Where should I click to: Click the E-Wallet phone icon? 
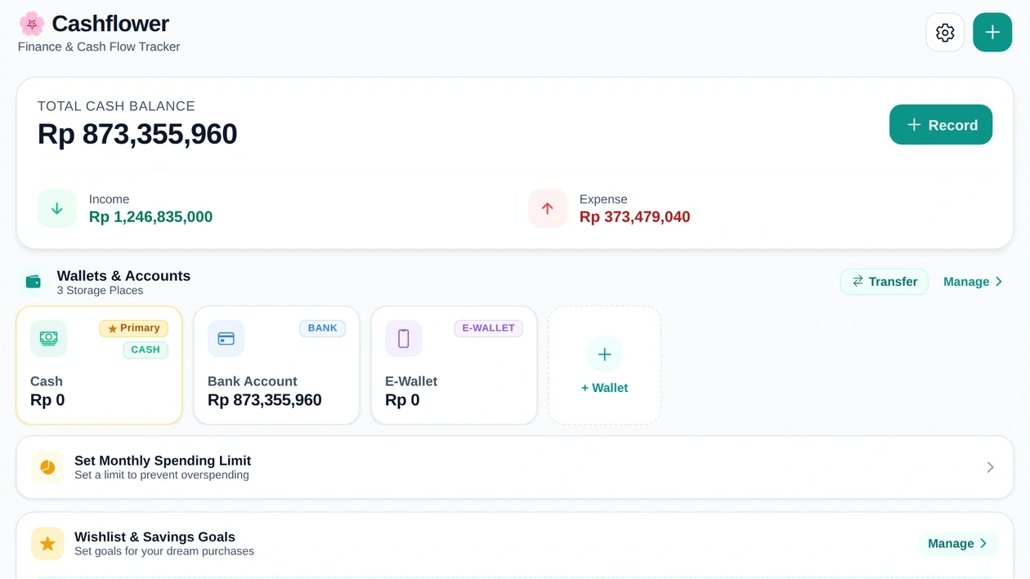click(x=403, y=338)
